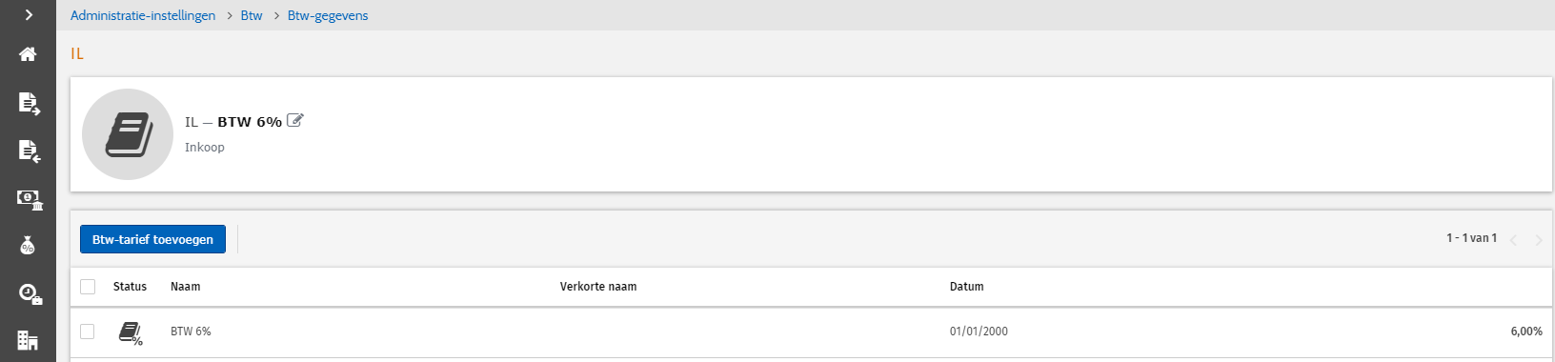Go to next page of results
Viewport: 1555px width, 362px height.
1538,239
